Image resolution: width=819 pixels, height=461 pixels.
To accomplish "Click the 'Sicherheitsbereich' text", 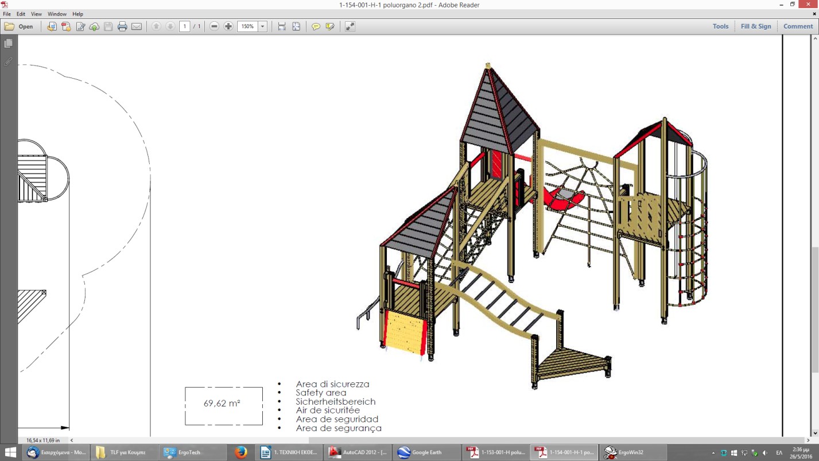I will point(335,401).
